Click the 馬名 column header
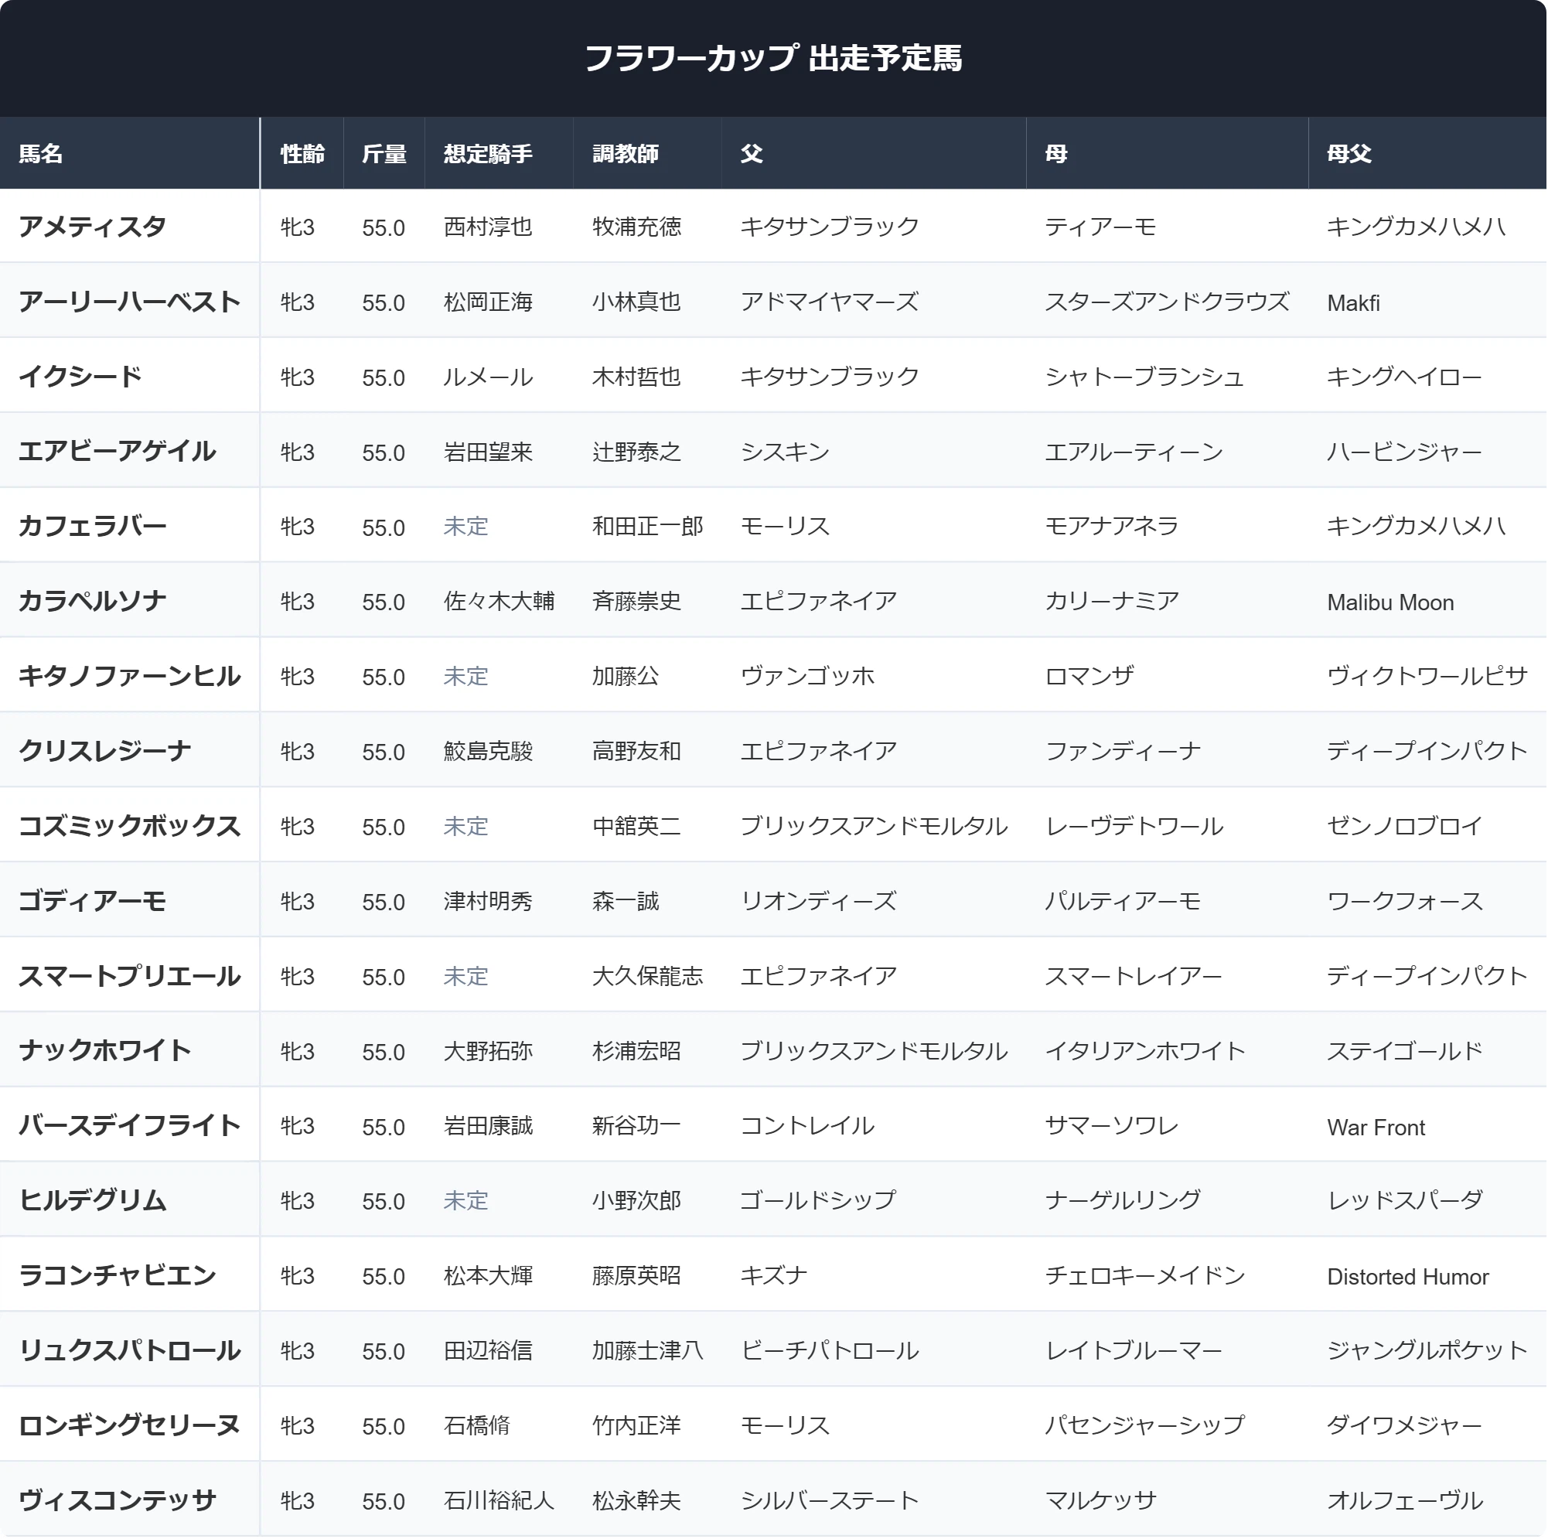 click(x=41, y=154)
